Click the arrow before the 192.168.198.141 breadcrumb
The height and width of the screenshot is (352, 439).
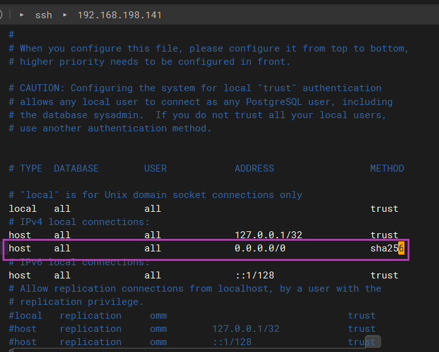(65, 15)
